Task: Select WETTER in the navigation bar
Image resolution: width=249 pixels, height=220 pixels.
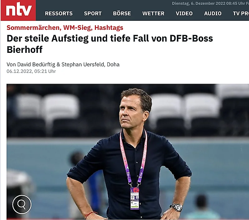Action: (153, 13)
